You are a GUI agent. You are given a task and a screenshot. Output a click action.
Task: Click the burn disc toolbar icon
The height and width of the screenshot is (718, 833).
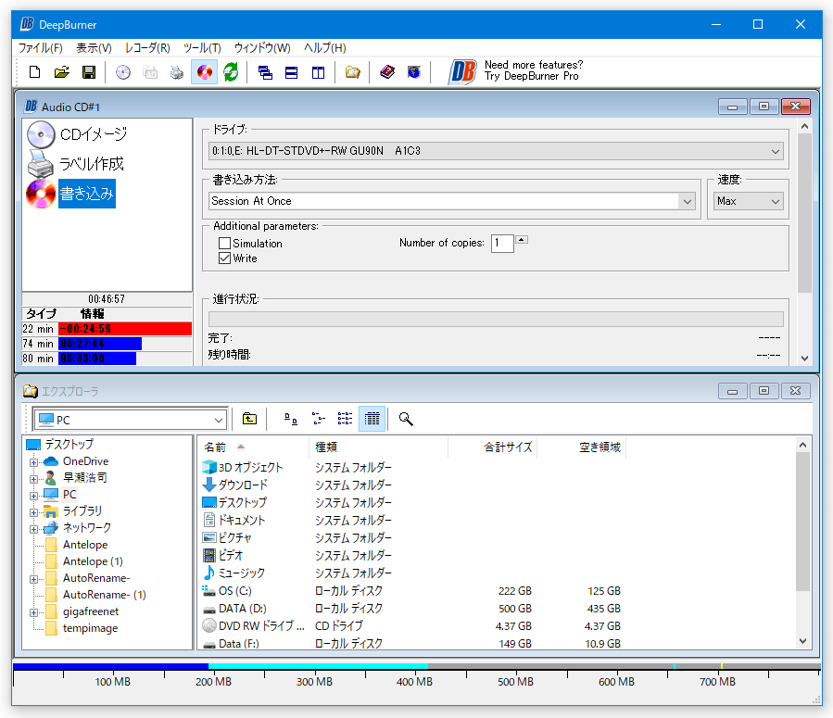(x=205, y=72)
